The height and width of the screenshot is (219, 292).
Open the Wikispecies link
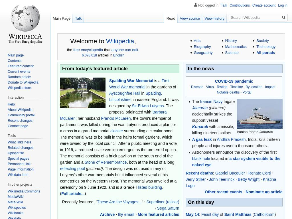[17, 208]
